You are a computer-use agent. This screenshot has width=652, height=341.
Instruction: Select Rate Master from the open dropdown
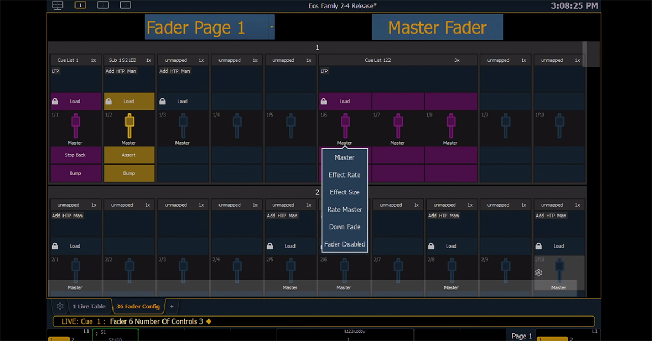(344, 210)
